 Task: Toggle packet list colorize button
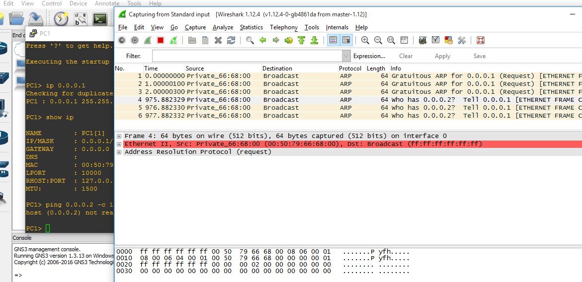pos(333,40)
